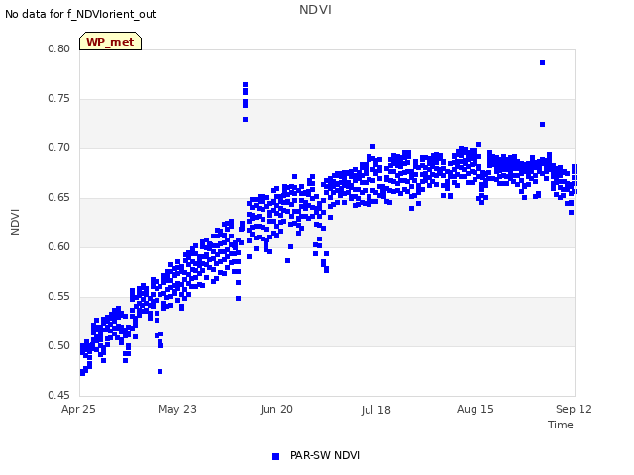Click the September outlier point near 0.725

click(x=542, y=125)
